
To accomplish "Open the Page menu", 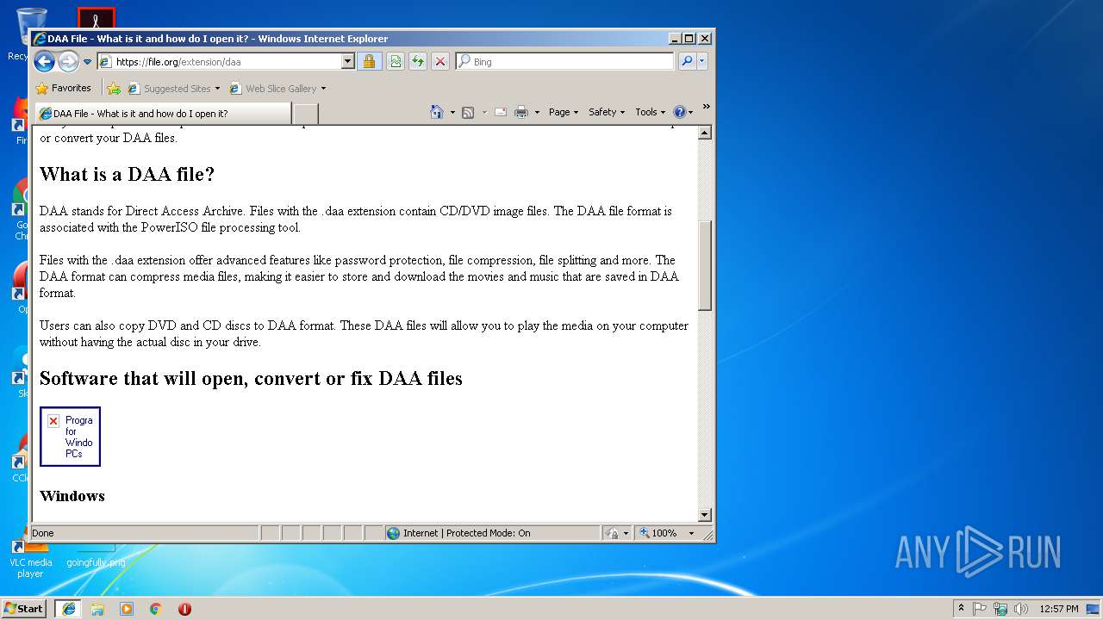I will point(564,112).
